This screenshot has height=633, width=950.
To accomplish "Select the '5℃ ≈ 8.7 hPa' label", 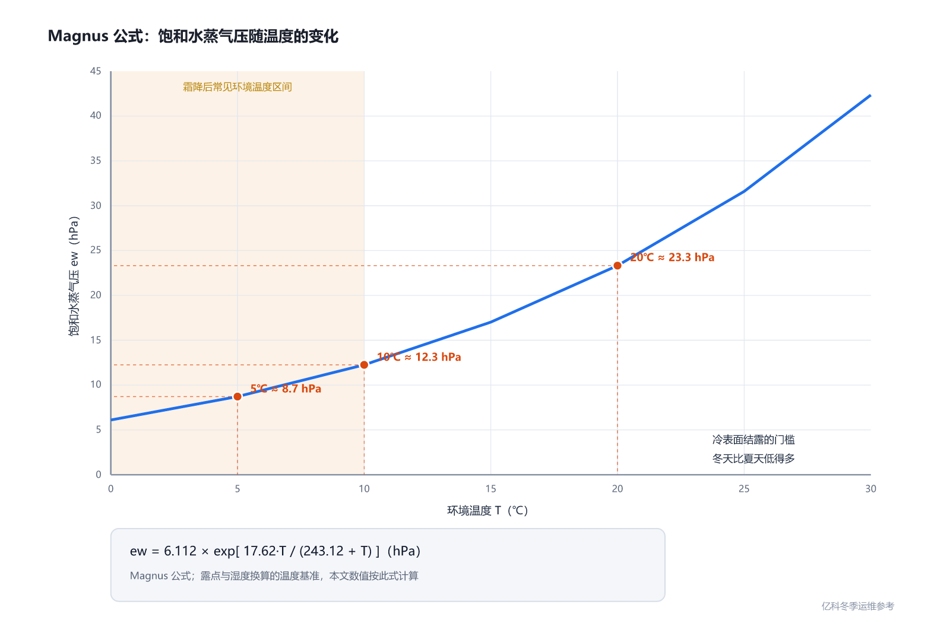I will pos(286,389).
